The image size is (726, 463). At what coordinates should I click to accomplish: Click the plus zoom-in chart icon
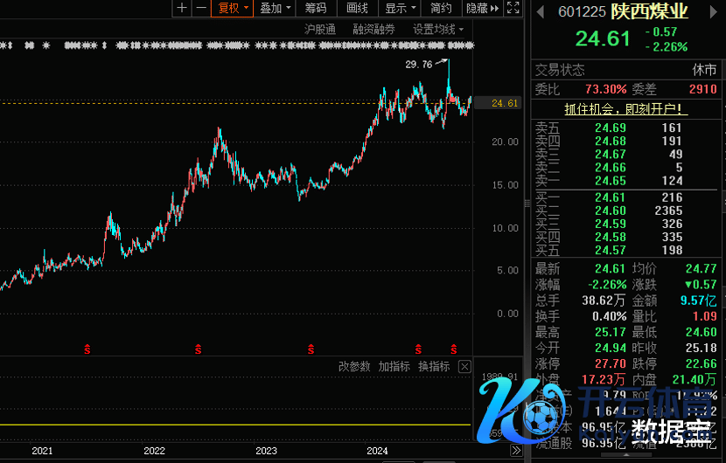click(x=181, y=8)
